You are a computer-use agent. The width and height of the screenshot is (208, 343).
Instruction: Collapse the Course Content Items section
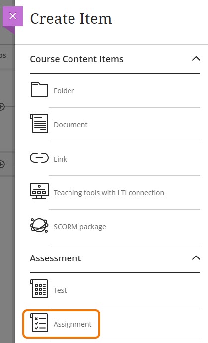coord(196,59)
